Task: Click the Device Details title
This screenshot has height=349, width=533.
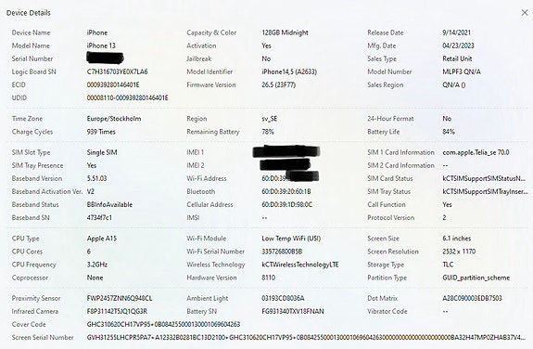Action: (x=29, y=13)
